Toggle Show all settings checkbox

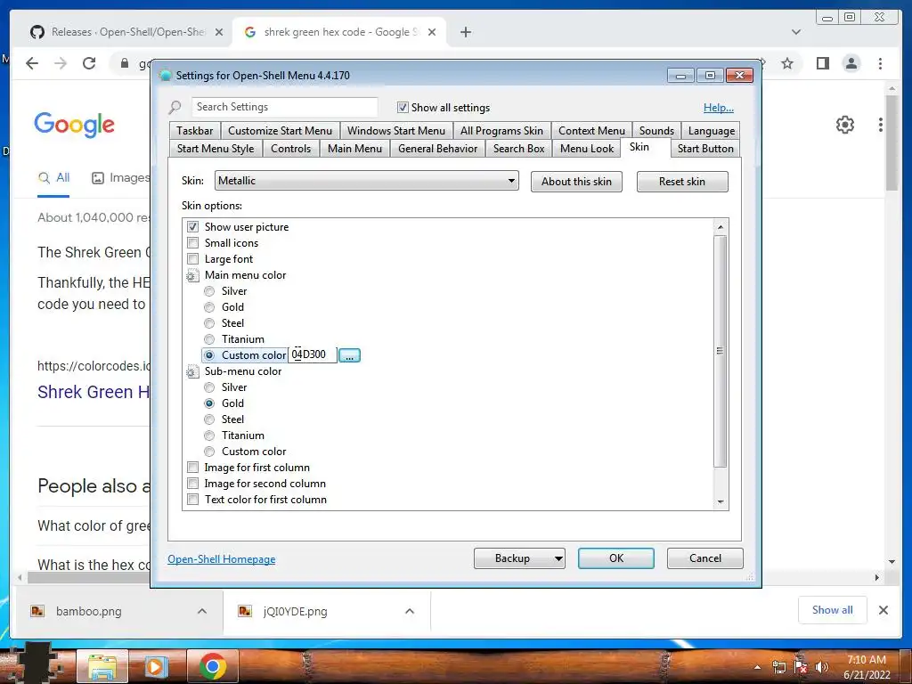click(x=403, y=108)
